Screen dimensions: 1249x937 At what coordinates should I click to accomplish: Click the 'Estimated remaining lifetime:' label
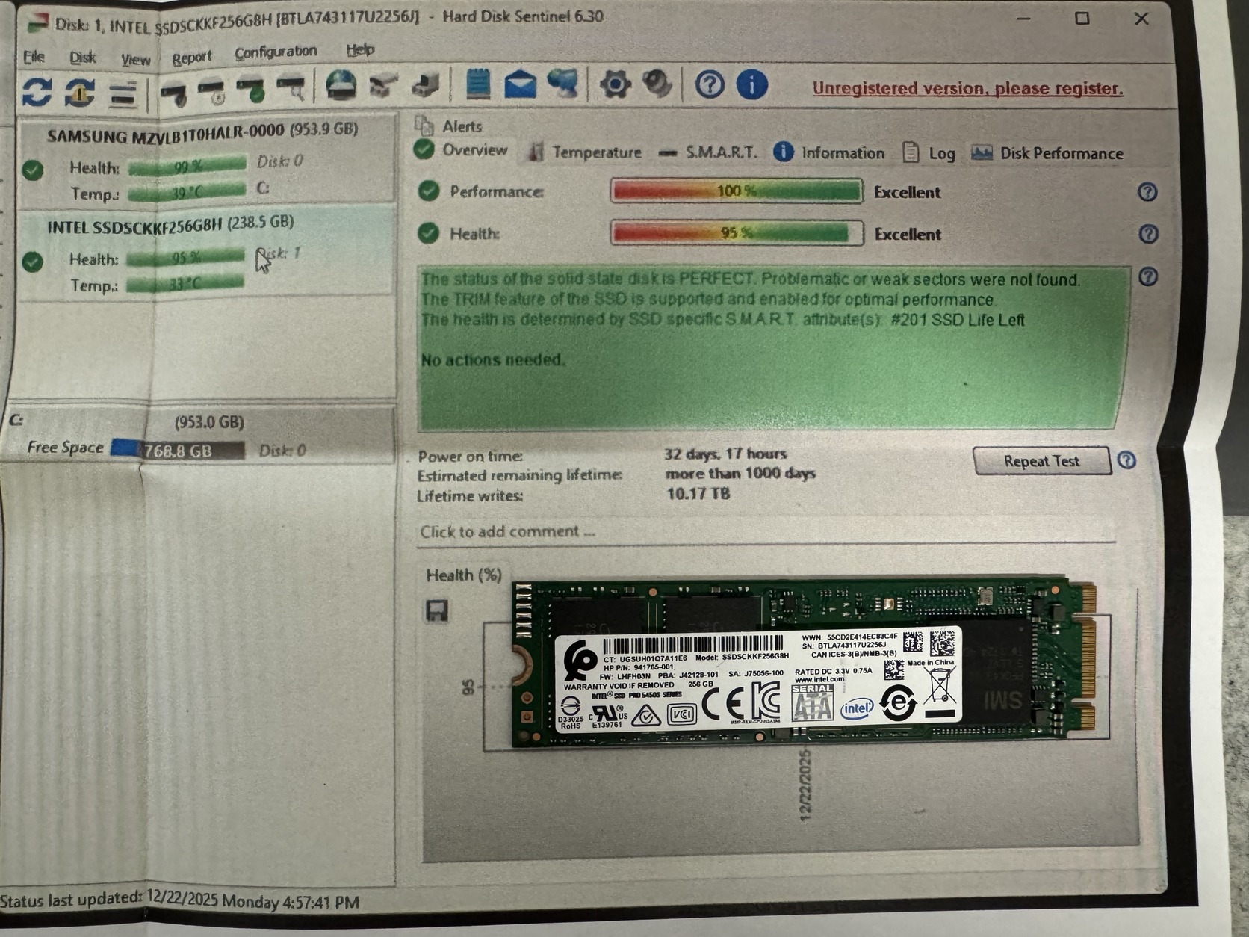pos(519,476)
